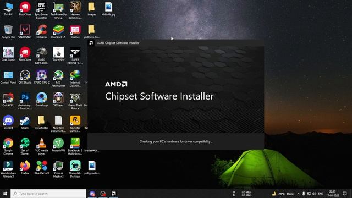This screenshot has width=352, height=198.
Task: Open Streamlabs Desktop shortcut
Action: point(75,169)
